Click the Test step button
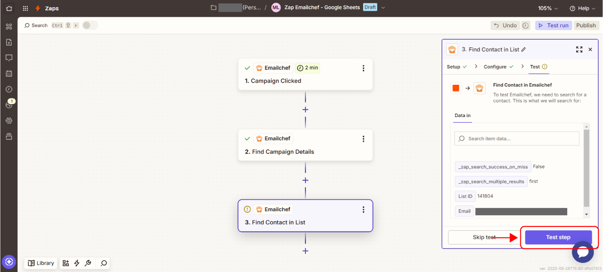603x272 pixels. 558,237
